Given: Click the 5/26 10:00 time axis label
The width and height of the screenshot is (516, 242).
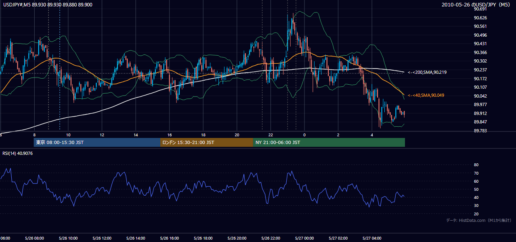Looking at the screenshot, I should pos(68,238).
